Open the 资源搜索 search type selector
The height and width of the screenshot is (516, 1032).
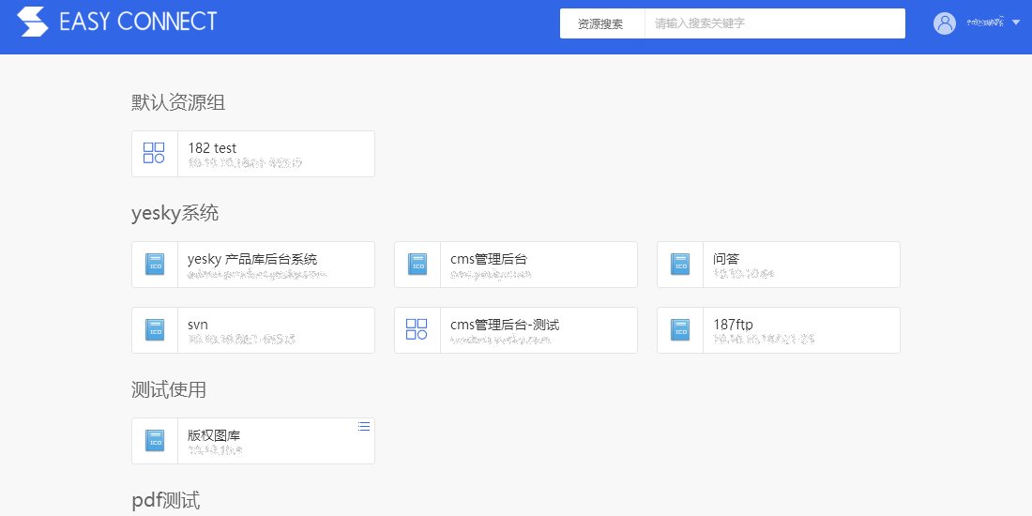[x=600, y=23]
